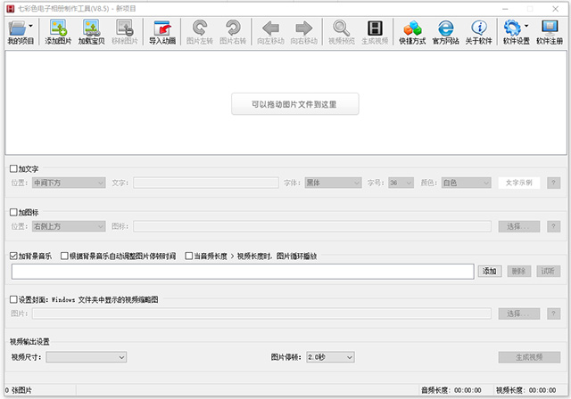Screen dimensions: 571x399
Task: Enable the 加文字 checkbox
Action: coord(13,168)
